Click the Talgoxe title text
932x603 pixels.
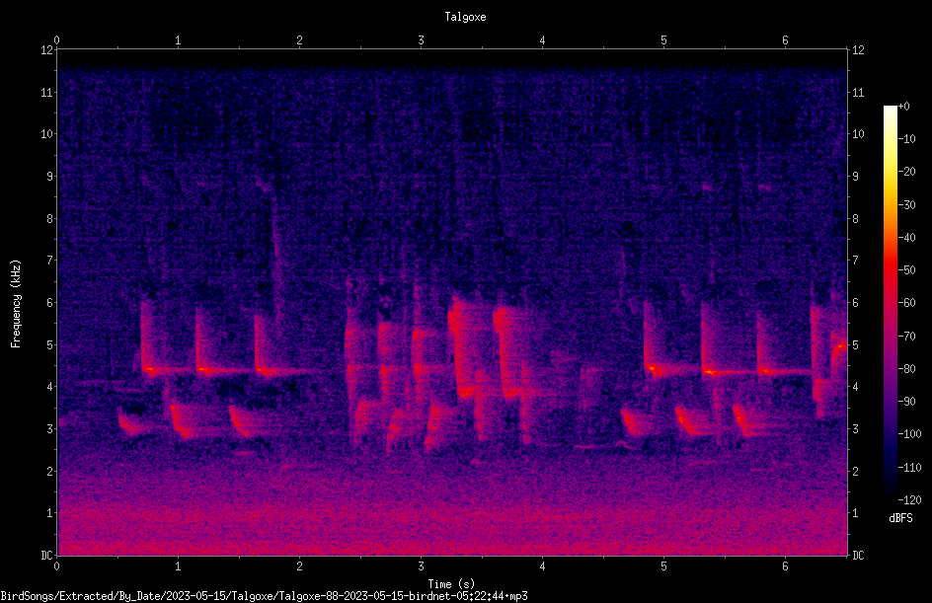465,17
